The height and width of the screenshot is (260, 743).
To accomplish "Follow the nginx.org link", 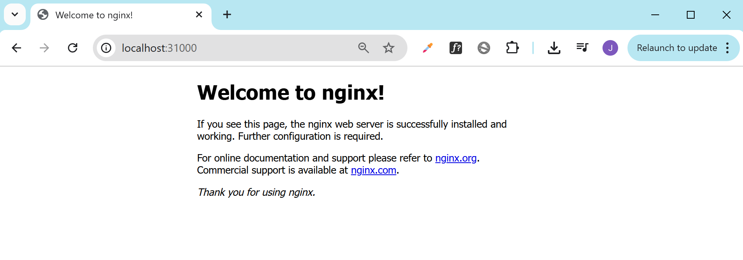I will [456, 158].
